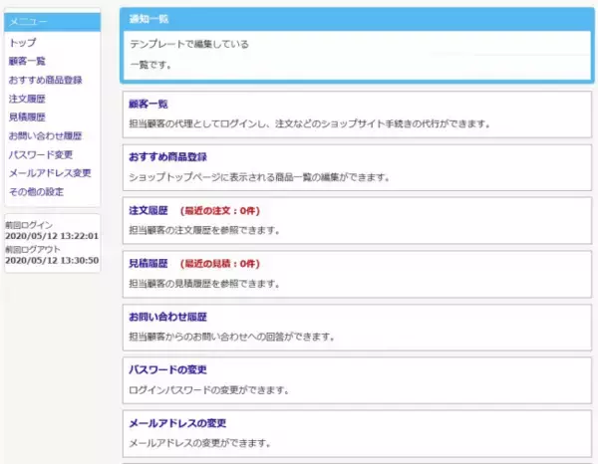This screenshot has width=598, height=464.
Task: Select メールアドレス変更 in the sidebar
Action: click(x=50, y=173)
